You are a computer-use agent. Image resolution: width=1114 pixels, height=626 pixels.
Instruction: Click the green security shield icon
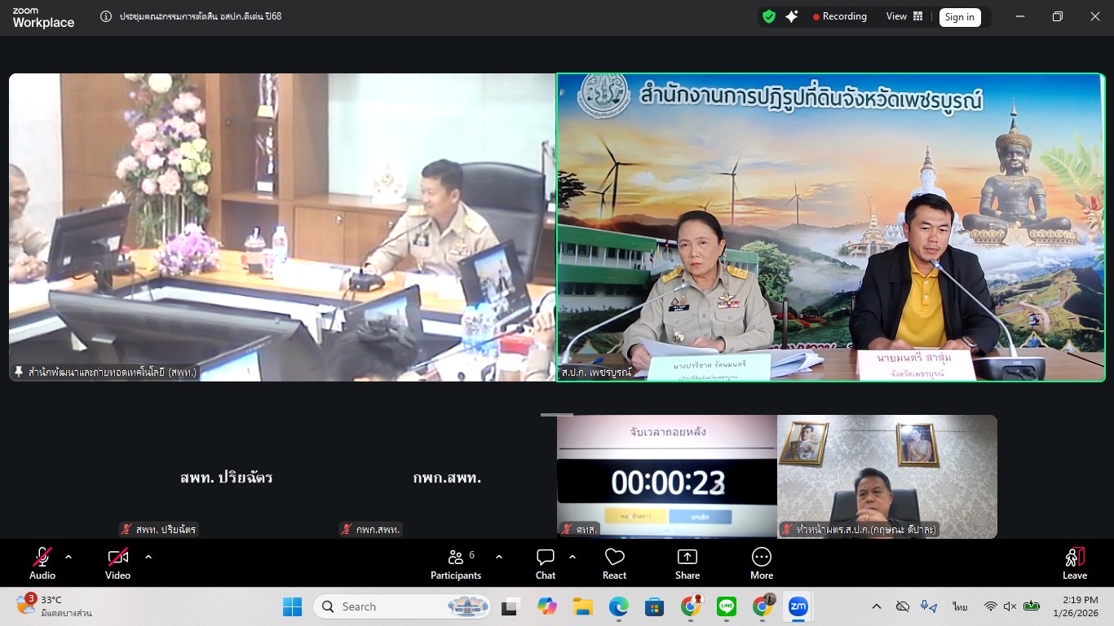[x=767, y=16]
